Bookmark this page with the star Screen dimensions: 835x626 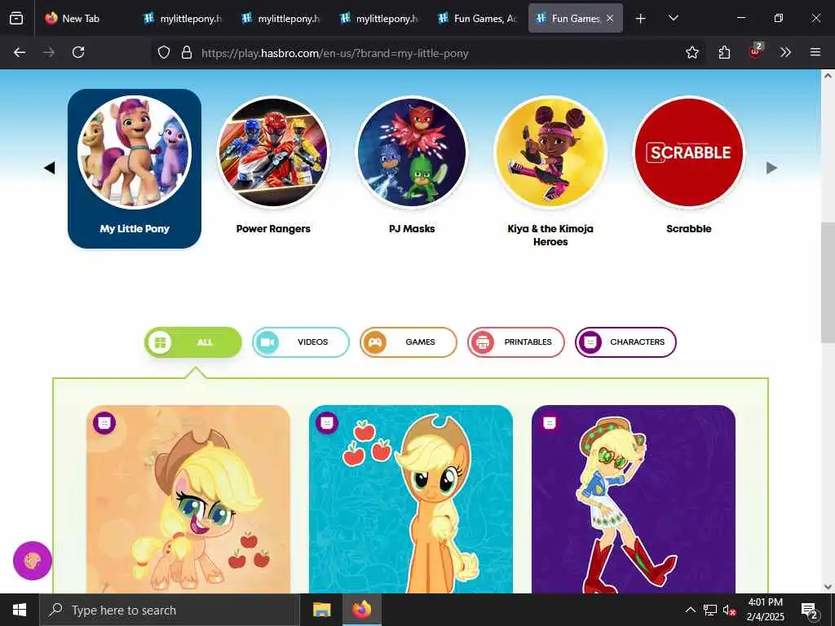[691, 52]
